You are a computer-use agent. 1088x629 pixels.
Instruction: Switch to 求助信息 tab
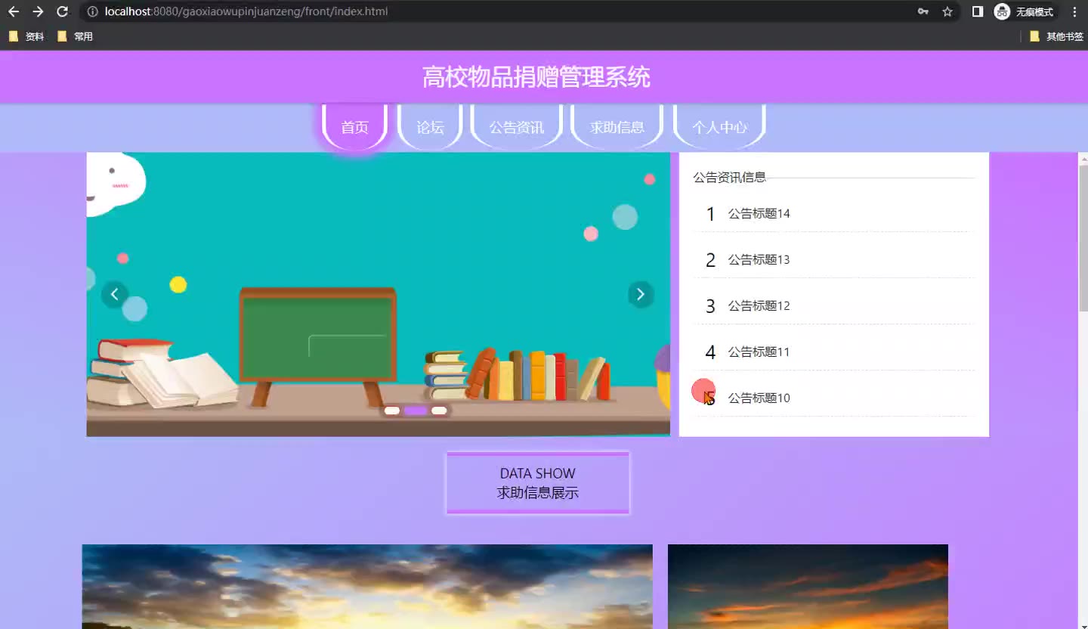coord(617,127)
